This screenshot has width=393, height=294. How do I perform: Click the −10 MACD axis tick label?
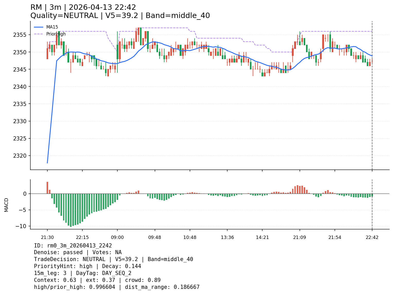click(x=21, y=226)
